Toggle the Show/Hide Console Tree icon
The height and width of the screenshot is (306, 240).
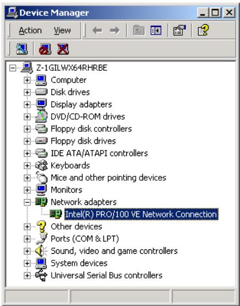tap(156, 30)
